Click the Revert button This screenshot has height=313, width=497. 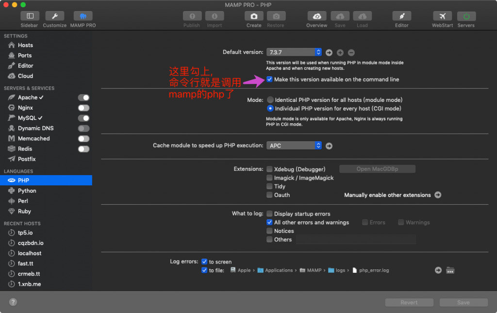click(x=409, y=302)
